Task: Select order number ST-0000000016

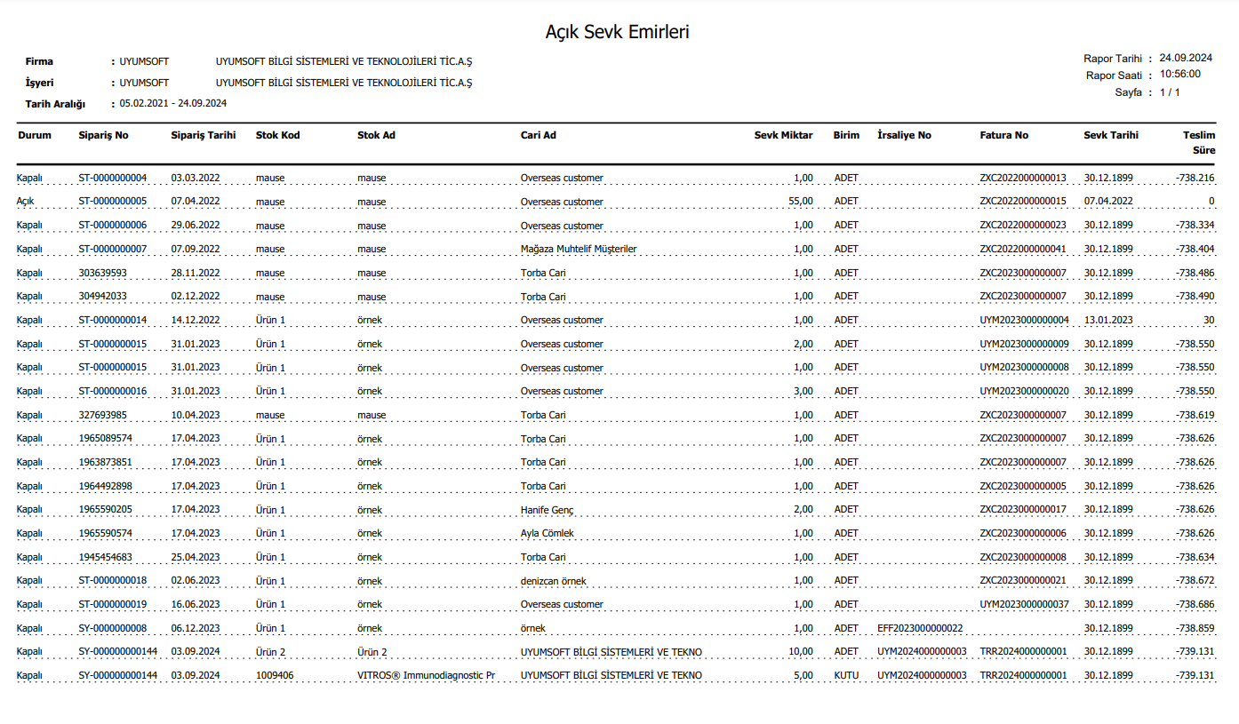Action: (113, 391)
